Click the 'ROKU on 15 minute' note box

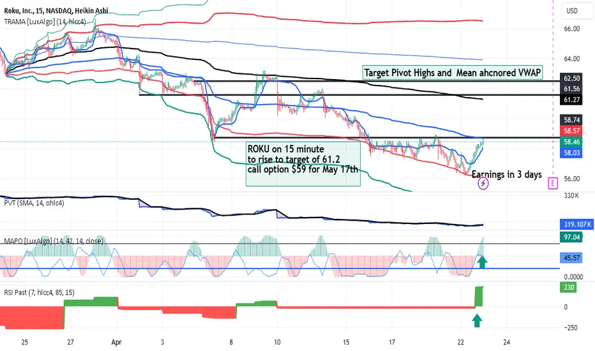tap(303, 164)
